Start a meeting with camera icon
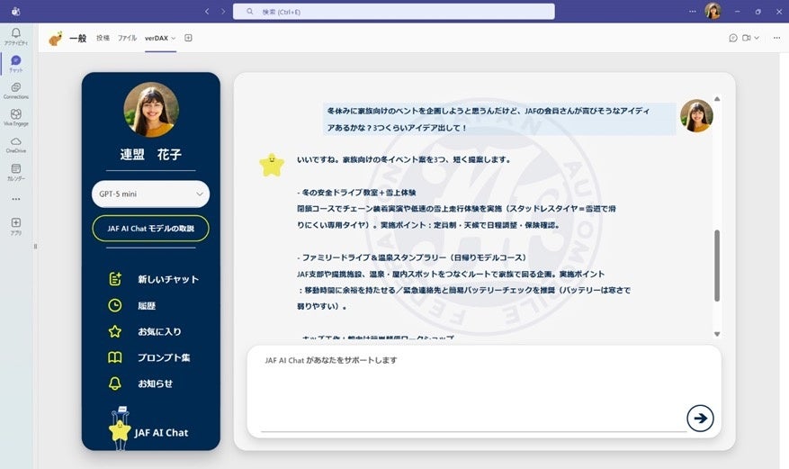Image resolution: width=789 pixels, height=469 pixels. pos(746,38)
